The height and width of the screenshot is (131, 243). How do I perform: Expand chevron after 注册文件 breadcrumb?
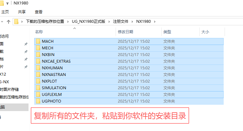point(132,22)
